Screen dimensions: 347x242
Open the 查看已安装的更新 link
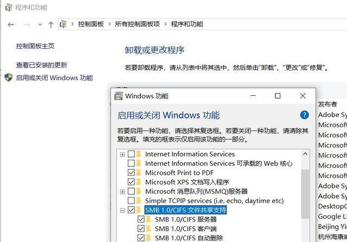(42, 65)
